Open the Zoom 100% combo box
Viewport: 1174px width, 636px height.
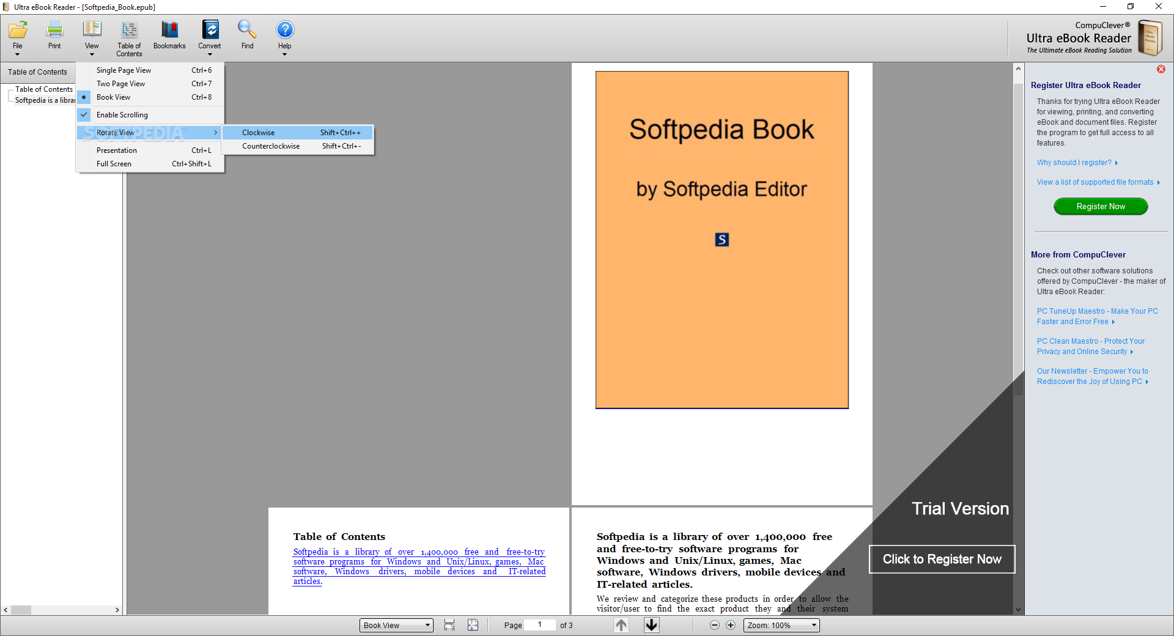click(x=781, y=625)
